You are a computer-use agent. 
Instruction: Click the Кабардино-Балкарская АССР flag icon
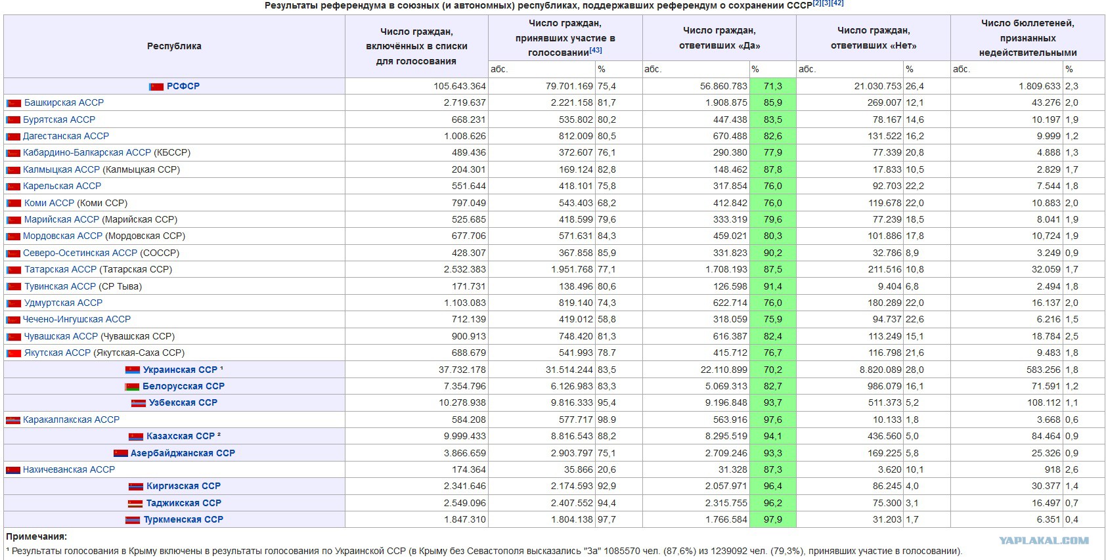[x=14, y=153]
